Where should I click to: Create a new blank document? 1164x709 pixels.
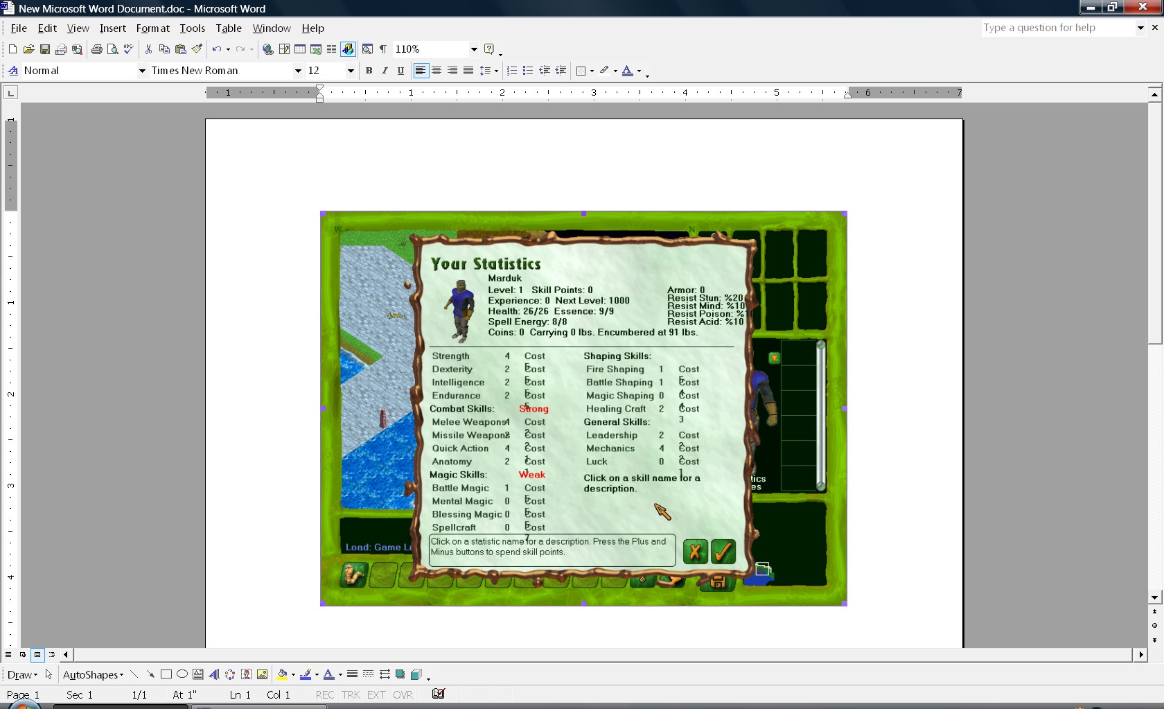tap(12, 49)
